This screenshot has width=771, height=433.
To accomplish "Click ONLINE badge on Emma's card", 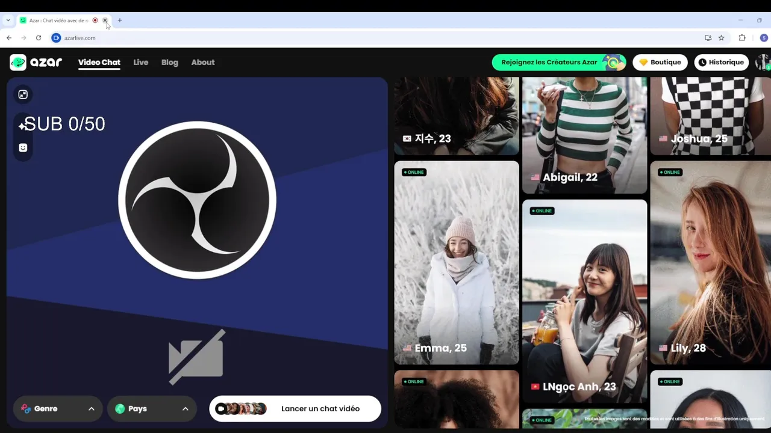I will [414, 172].
